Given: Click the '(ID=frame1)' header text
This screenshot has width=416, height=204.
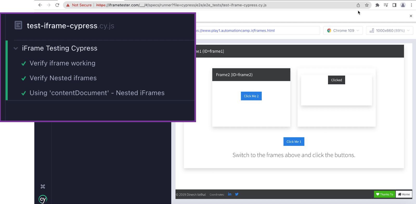Looking at the screenshot, I should (x=213, y=51).
